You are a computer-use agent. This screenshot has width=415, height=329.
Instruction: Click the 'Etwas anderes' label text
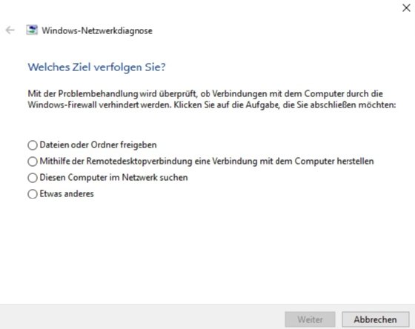pos(67,193)
